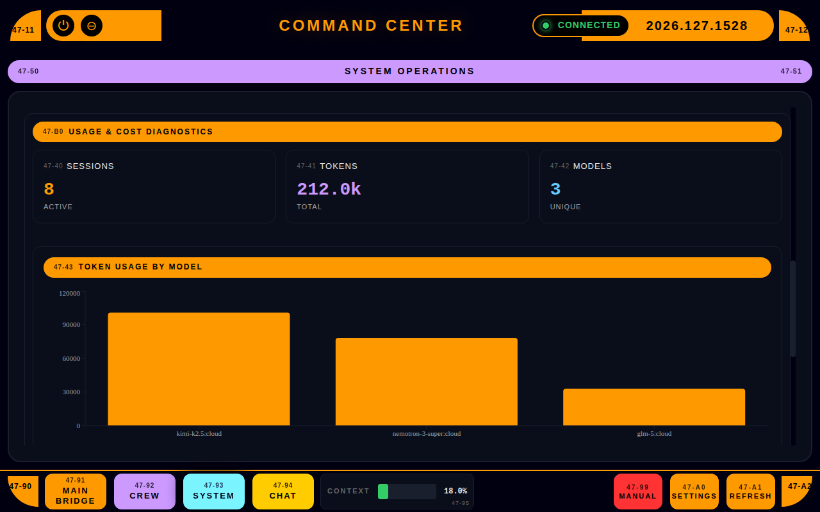Image resolution: width=820 pixels, height=512 pixels.
Task: Click the circled minus icon
Action: coord(92,26)
